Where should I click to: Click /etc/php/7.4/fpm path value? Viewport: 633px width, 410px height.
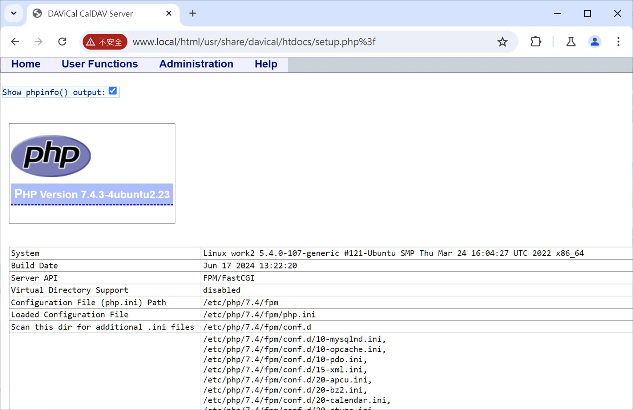pos(241,302)
